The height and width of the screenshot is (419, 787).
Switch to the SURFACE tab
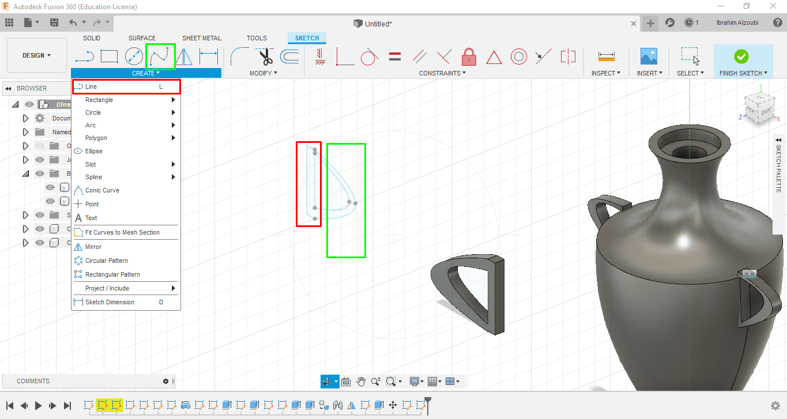[x=142, y=38]
